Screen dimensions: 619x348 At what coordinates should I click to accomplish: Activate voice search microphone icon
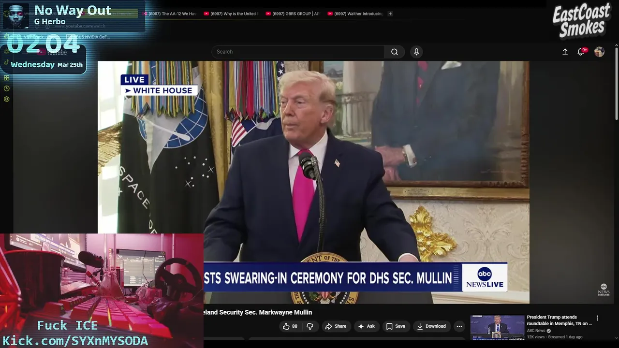[x=416, y=52]
